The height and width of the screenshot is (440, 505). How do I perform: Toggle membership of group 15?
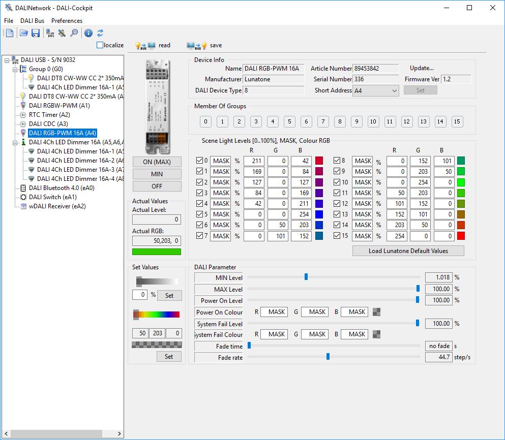(457, 121)
